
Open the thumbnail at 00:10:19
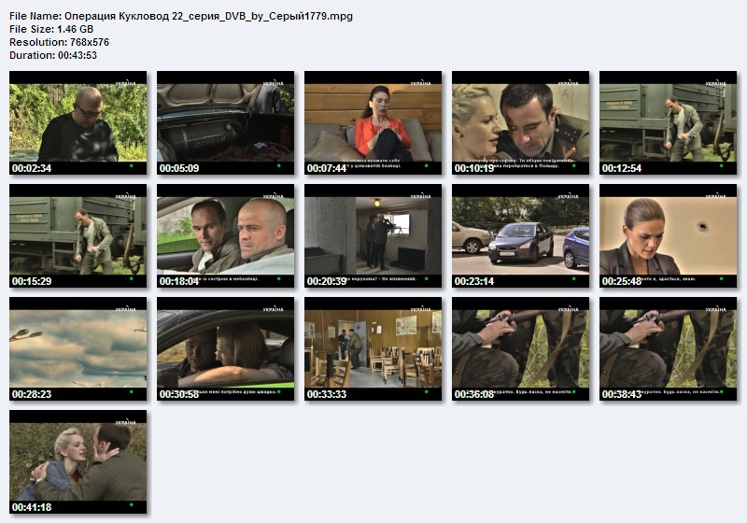point(521,123)
